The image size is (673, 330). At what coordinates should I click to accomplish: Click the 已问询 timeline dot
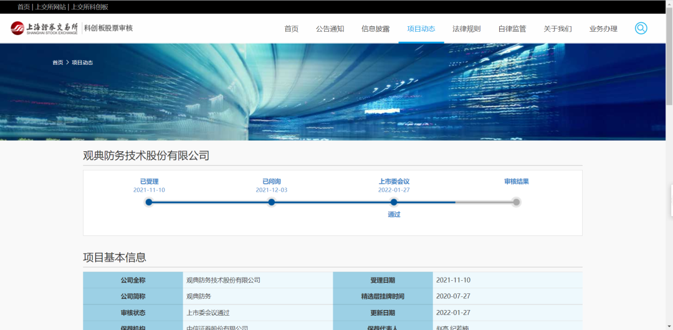click(271, 202)
